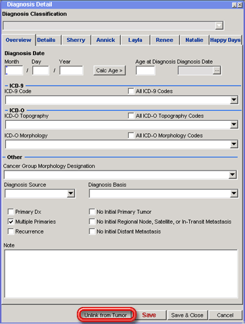Tick the Recurrence checkbox
The image size is (245, 324).
click(x=11, y=232)
